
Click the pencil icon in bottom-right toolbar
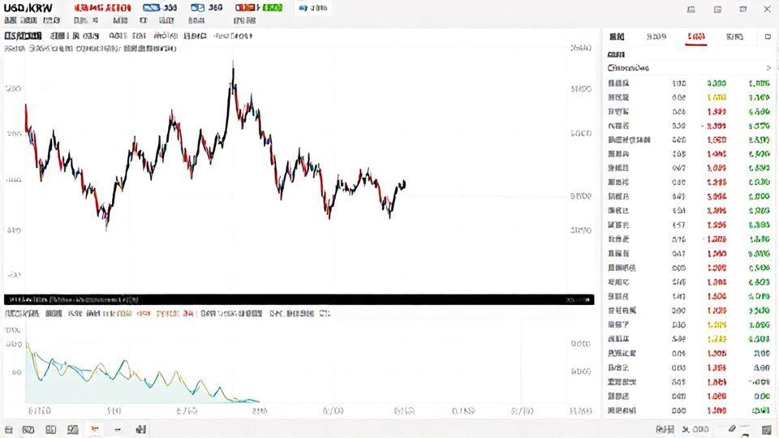(x=732, y=429)
